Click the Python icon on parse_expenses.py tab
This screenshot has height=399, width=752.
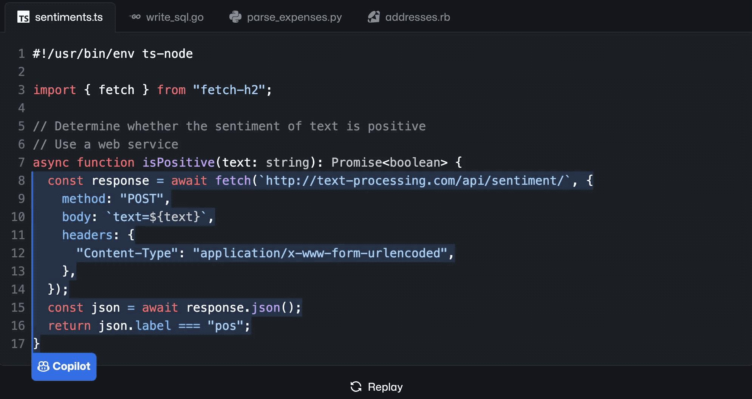coord(235,17)
